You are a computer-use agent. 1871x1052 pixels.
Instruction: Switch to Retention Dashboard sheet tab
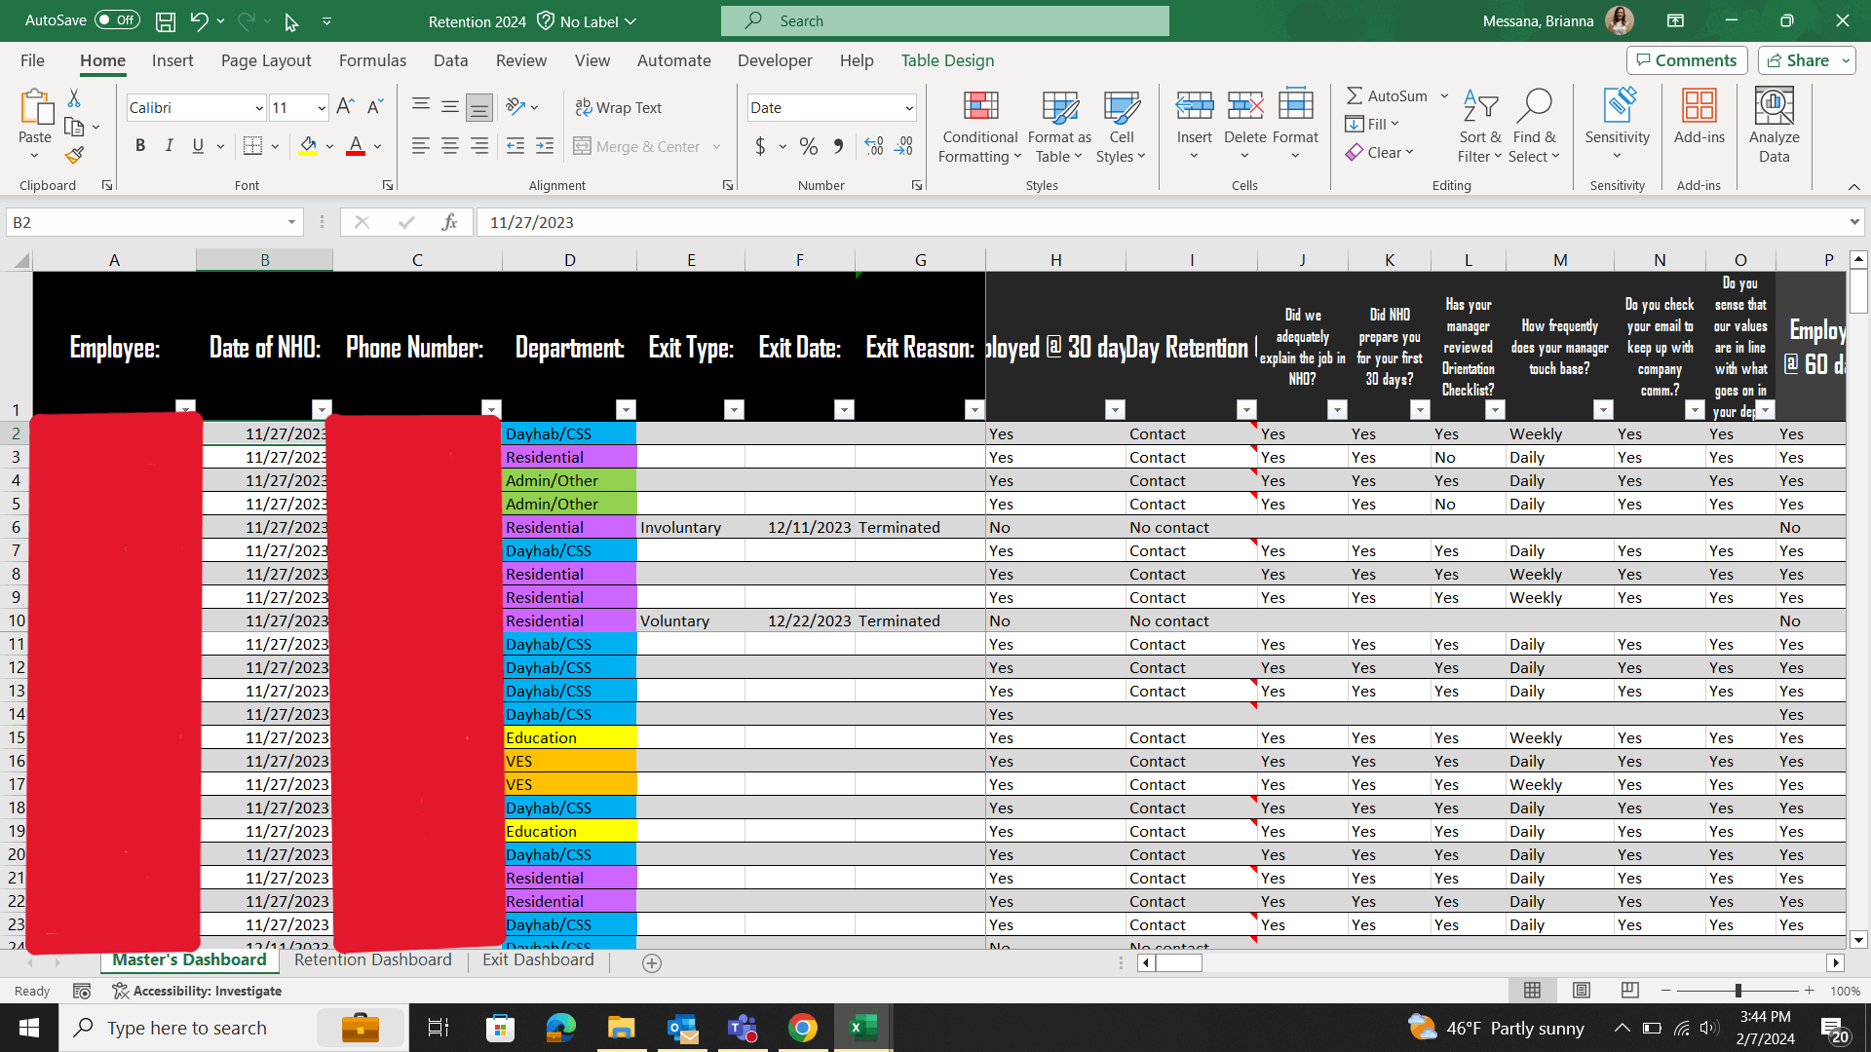[373, 959]
